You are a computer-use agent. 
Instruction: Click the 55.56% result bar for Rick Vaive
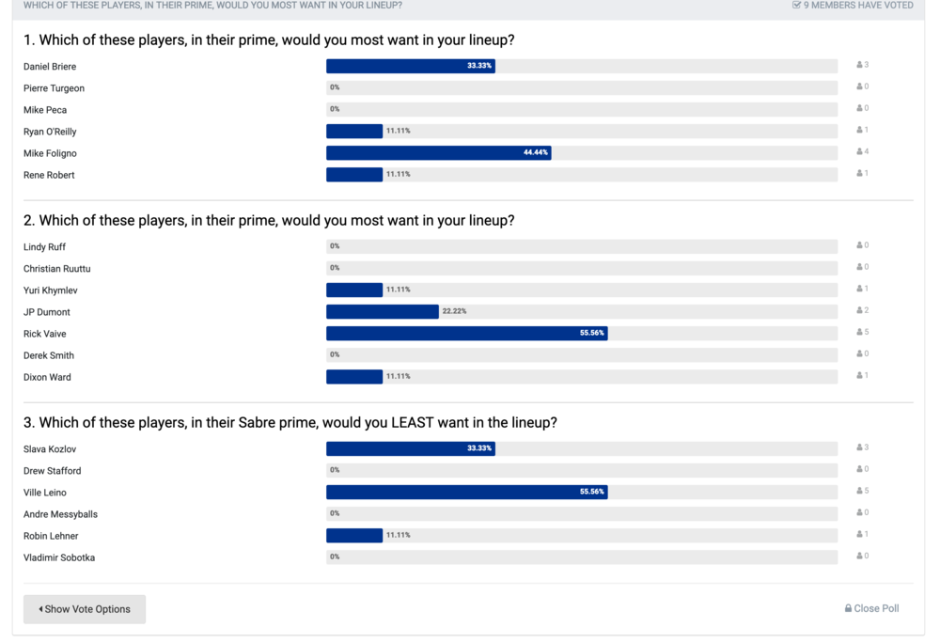tap(467, 333)
